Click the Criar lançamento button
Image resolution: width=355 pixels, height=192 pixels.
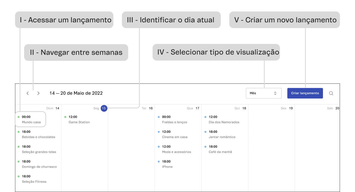point(305,93)
